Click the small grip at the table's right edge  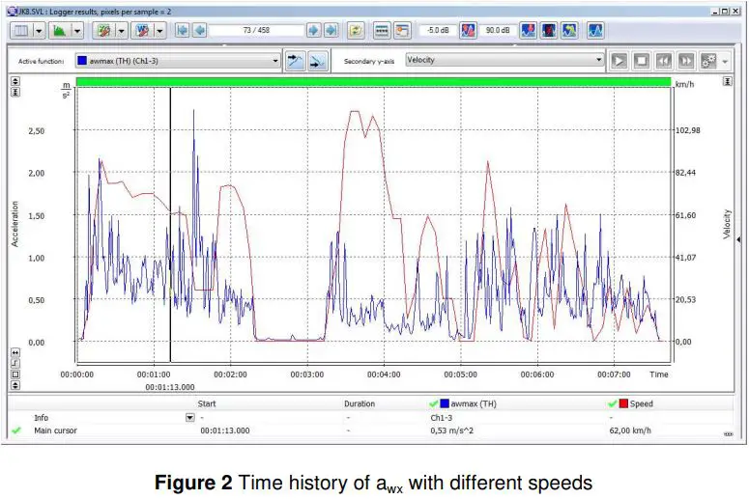[728, 434]
